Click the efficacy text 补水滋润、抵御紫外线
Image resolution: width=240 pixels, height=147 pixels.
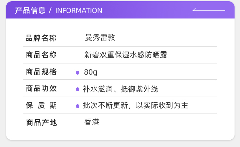(120, 89)
